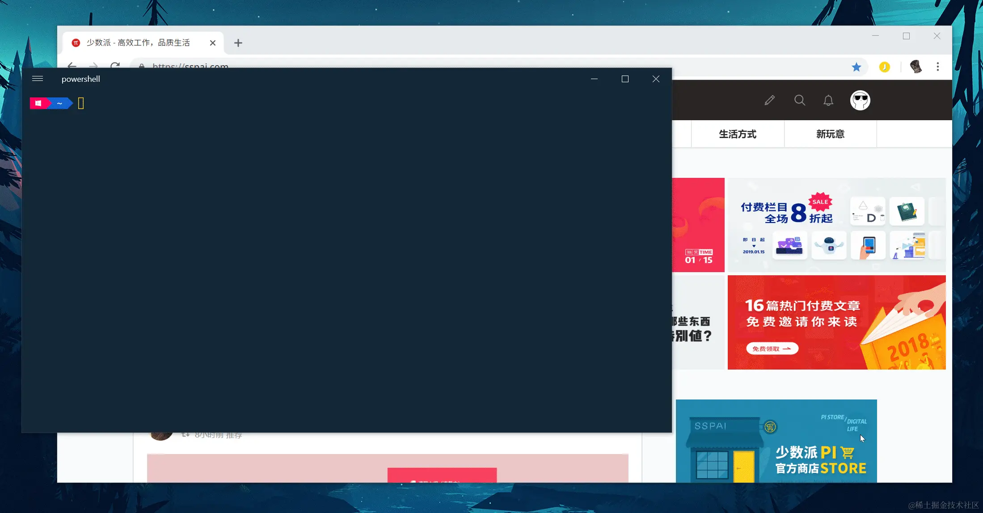
Task: Open the sunglasses user avatar menu
Action: (x=860, y=100)
